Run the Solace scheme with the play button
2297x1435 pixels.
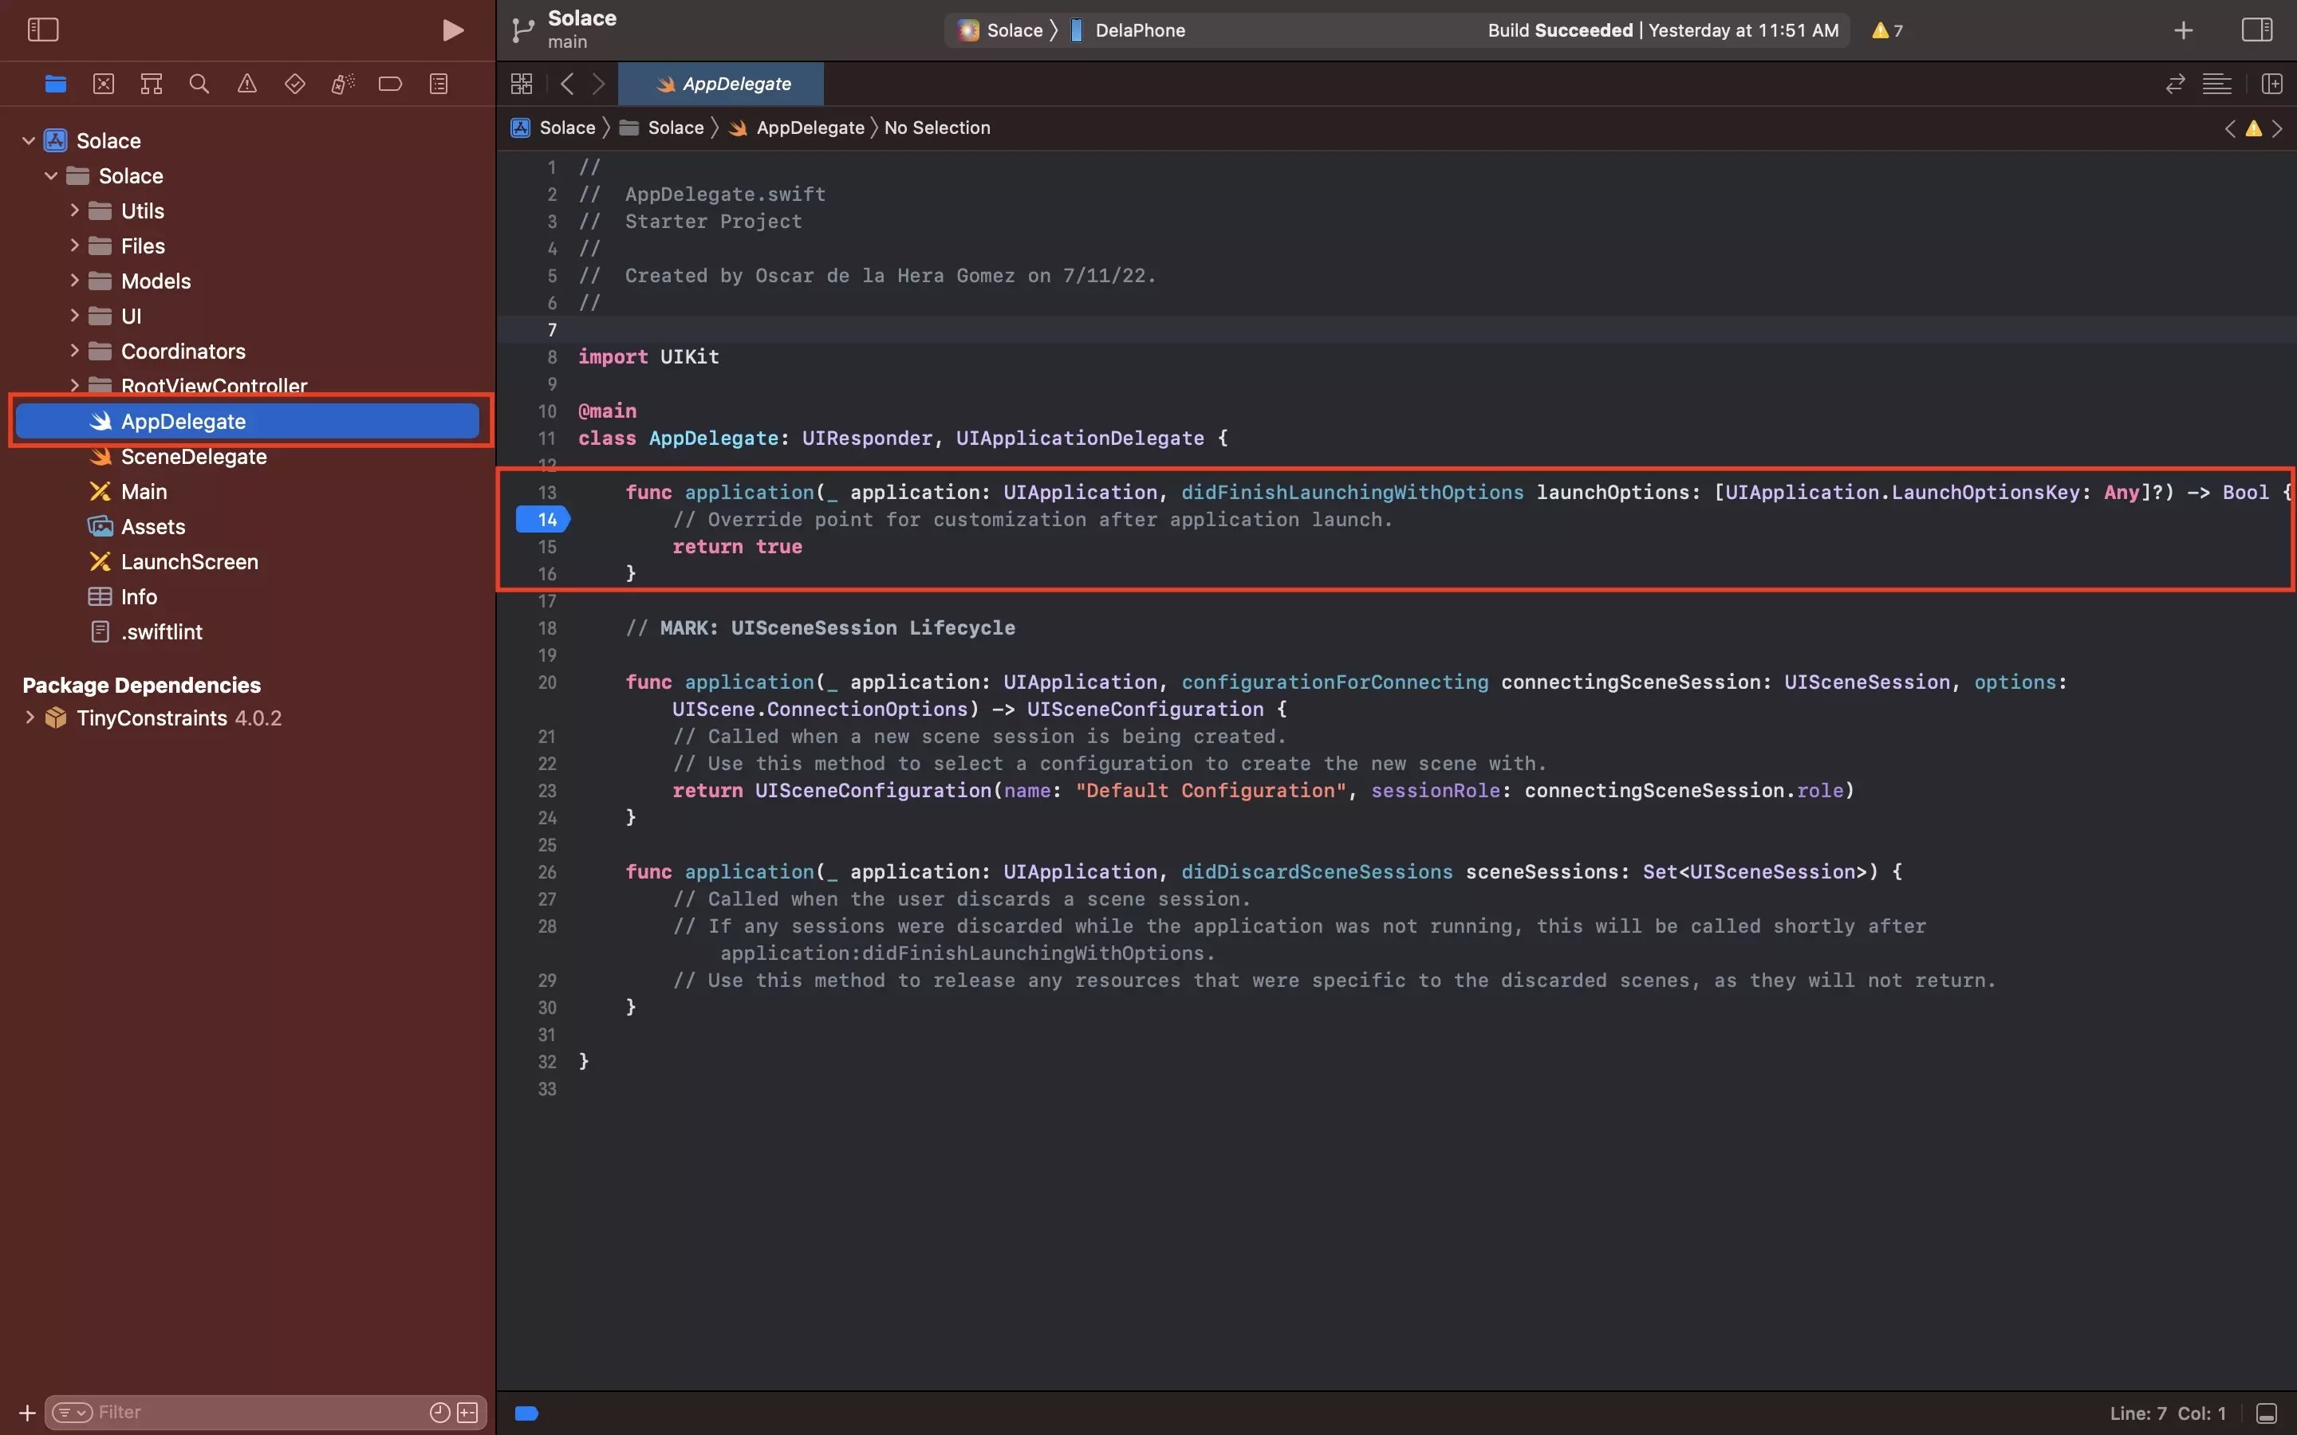453,30
